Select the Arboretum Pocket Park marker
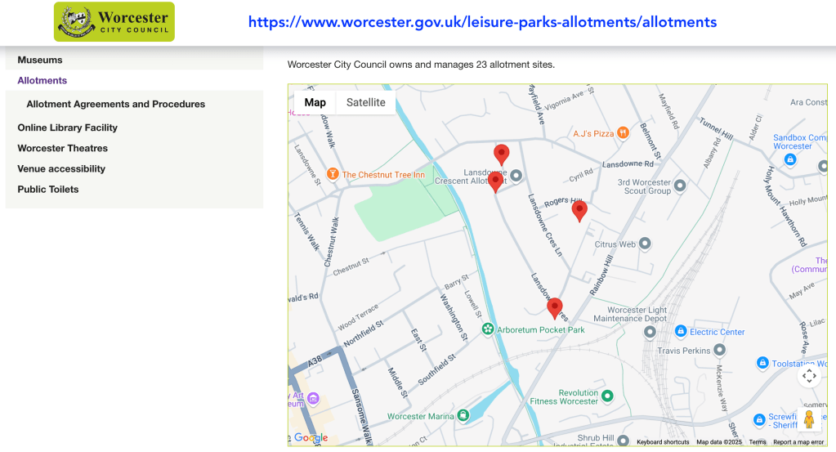 coord(488,329)
